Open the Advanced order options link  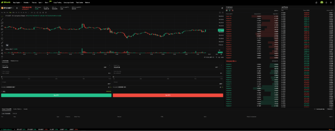click(x=109, y=92)
